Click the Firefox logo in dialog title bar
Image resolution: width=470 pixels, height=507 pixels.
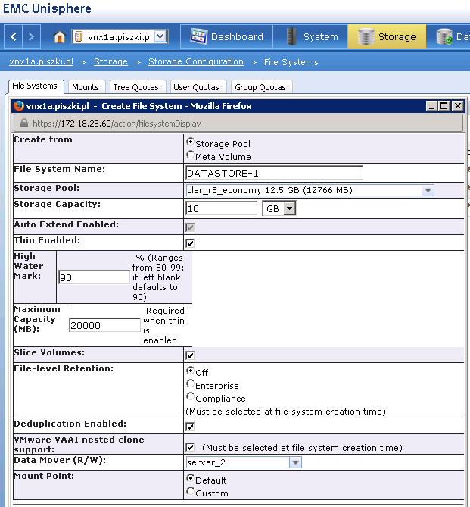tap(19, 106)
